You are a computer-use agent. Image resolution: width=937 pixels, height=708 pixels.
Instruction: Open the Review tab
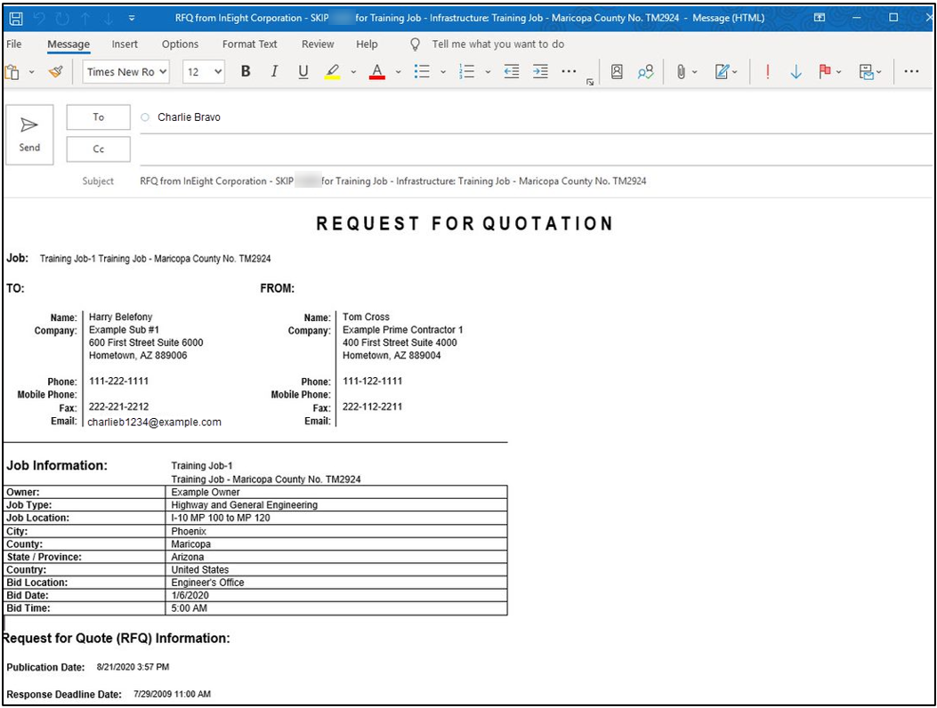(318, 44)
